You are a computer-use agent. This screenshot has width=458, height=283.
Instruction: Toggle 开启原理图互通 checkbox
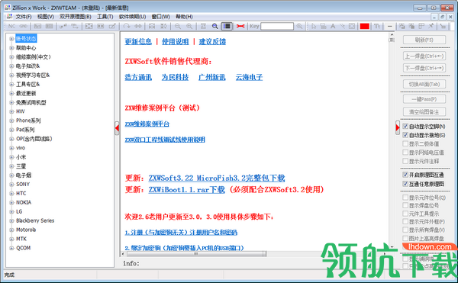click(405, 175)
